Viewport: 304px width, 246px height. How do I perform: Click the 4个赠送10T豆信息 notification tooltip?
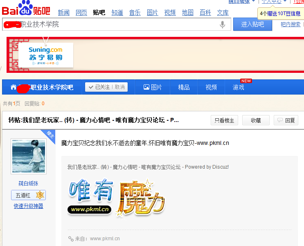[x=280, y=14]
